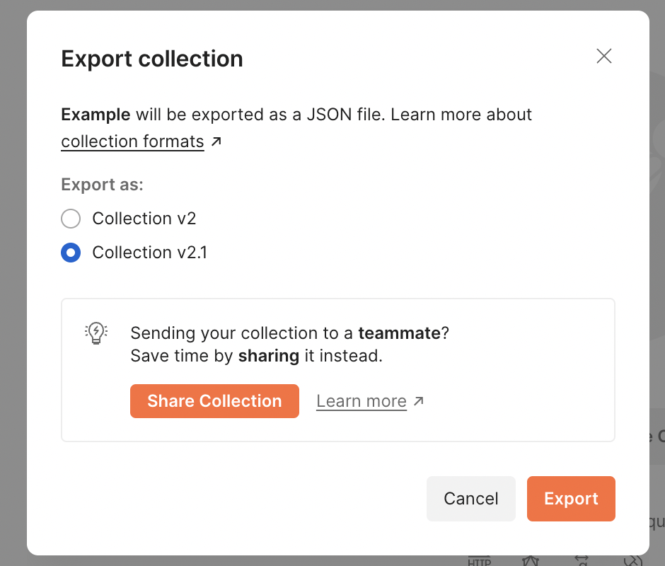
Task: Click the HTTP request icon behind dialog
Action: (479, 560)
